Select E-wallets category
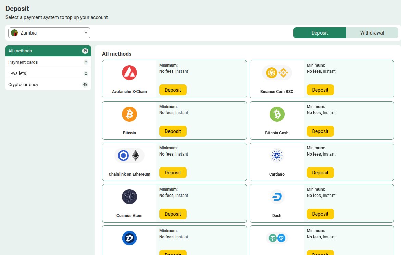 click(48, 73)
